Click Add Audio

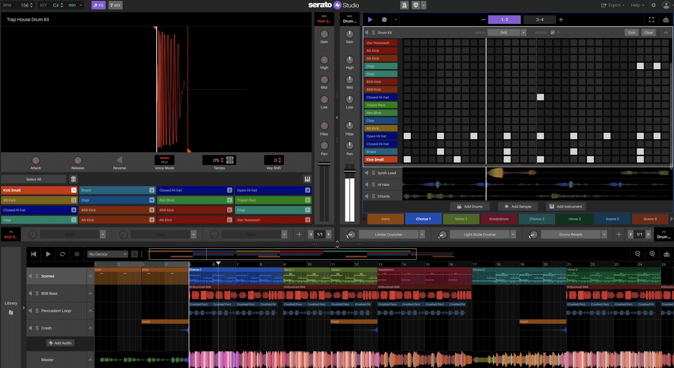point(60,343)
